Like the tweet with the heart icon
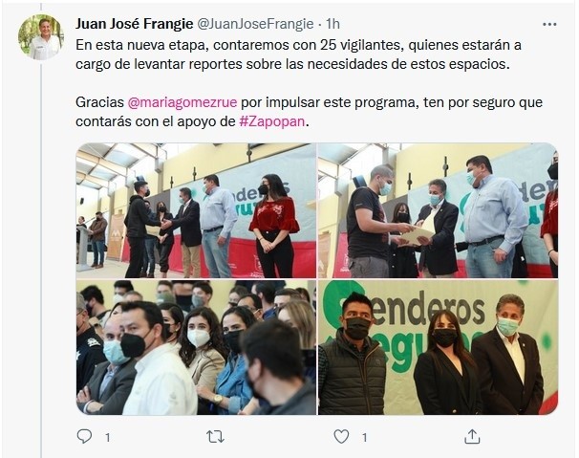The width and height of the screenshot is (579, 458). click(x=341, y=437)
